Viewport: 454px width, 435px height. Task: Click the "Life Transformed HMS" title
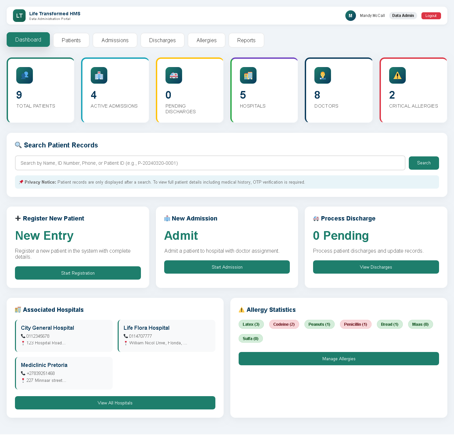pyautogui.click(x=55, y=14)
